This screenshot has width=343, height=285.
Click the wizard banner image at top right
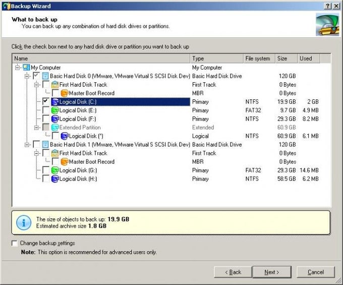click(x=327, y=25)
